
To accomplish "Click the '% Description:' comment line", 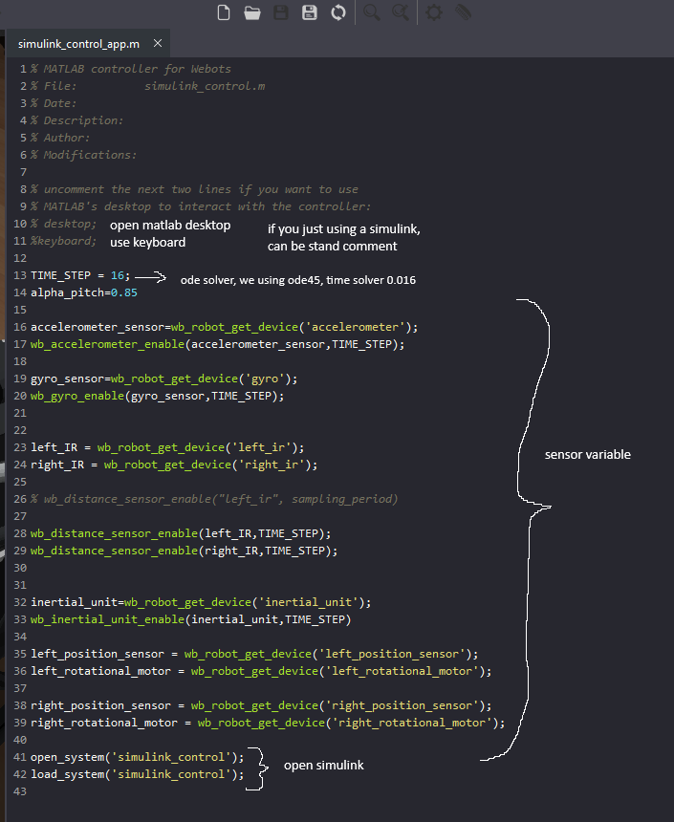I will tap(77, 120).
